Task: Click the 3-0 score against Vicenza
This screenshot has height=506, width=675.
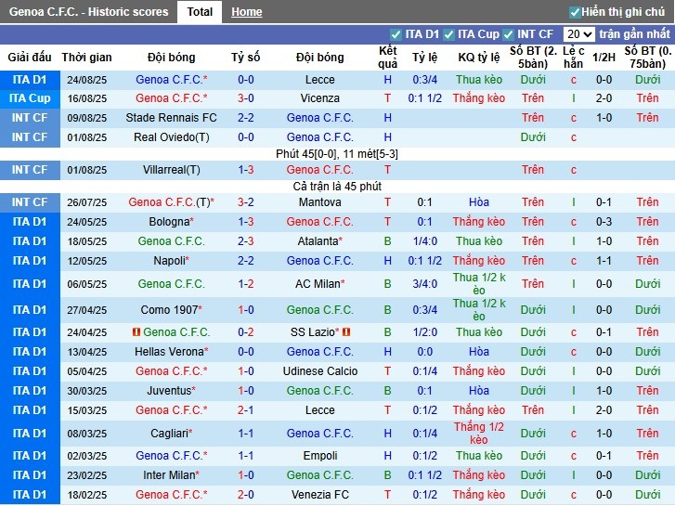Action: click(x=246, y=98)
